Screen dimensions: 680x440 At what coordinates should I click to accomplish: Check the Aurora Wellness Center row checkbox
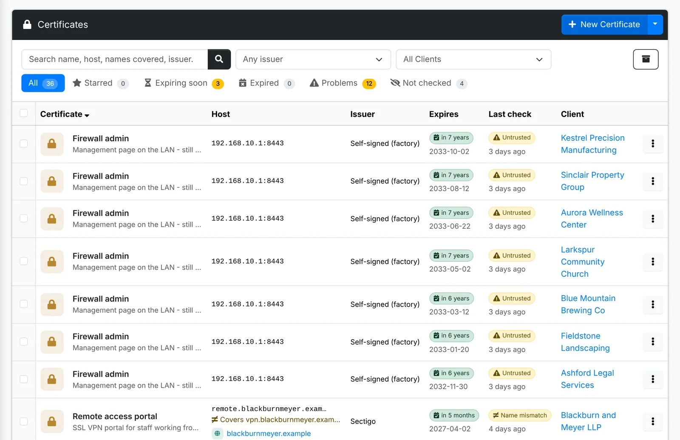24,219
